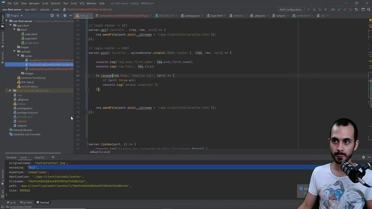
Task: Open the VCS menu
Action: [x=82, y=3]
